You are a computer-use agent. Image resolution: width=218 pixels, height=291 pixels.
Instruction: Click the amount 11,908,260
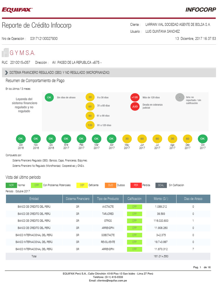tap(161, 228)
